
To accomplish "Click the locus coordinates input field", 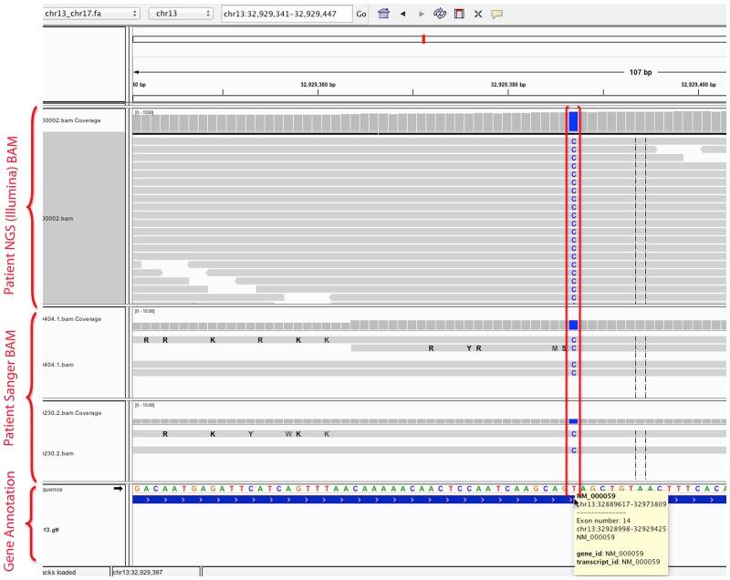I will click(x=287, y=15).
